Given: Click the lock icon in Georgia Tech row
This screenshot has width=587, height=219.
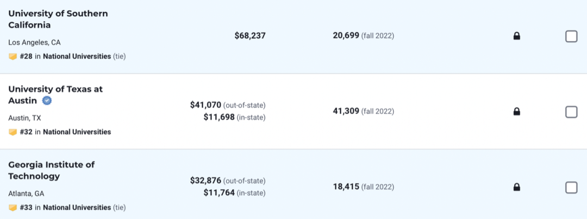Looking at the screenshot, I should coord(517,187).
